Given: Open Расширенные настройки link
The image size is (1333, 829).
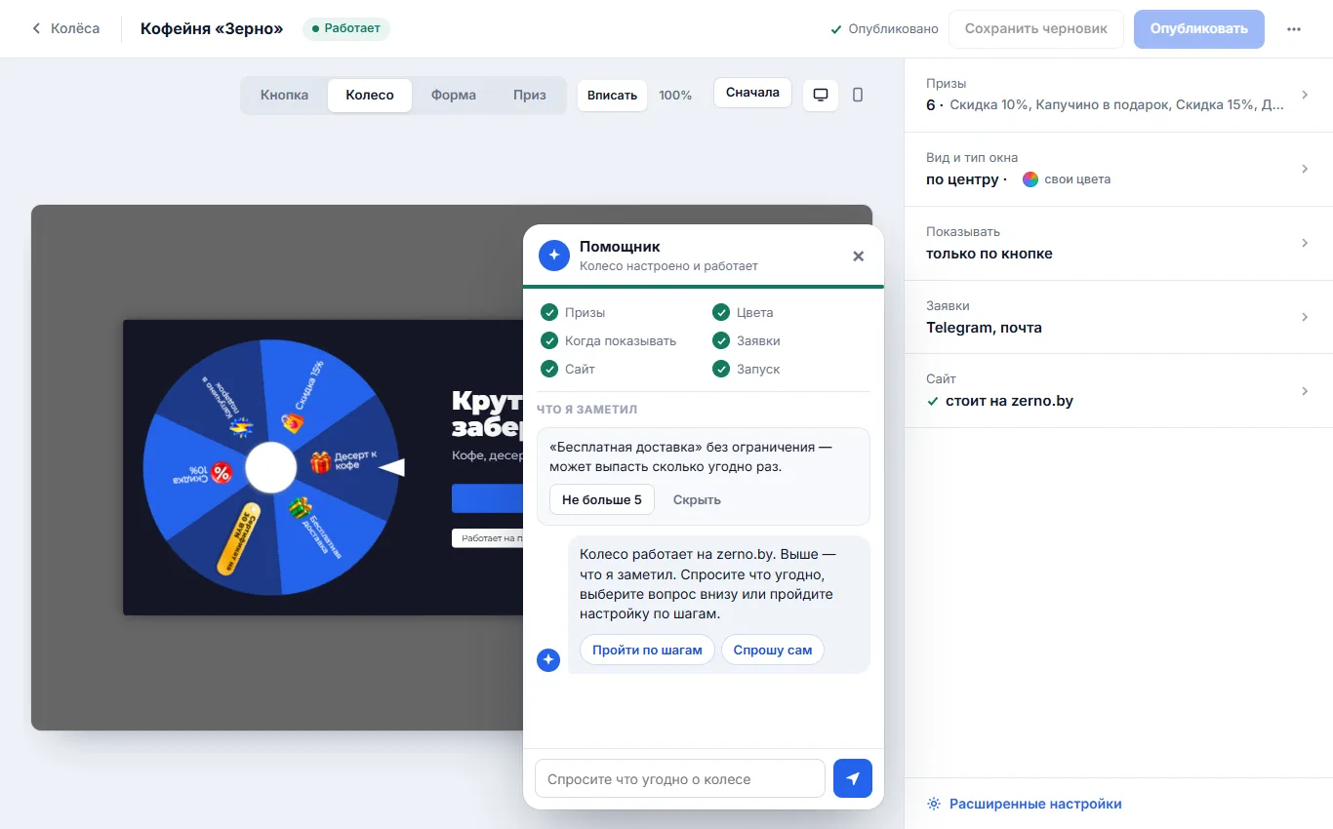Looking at the screenshot, I should pyautogui.click(x=1025, y=804).
